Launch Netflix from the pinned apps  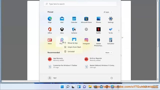(x=98, y=30)
